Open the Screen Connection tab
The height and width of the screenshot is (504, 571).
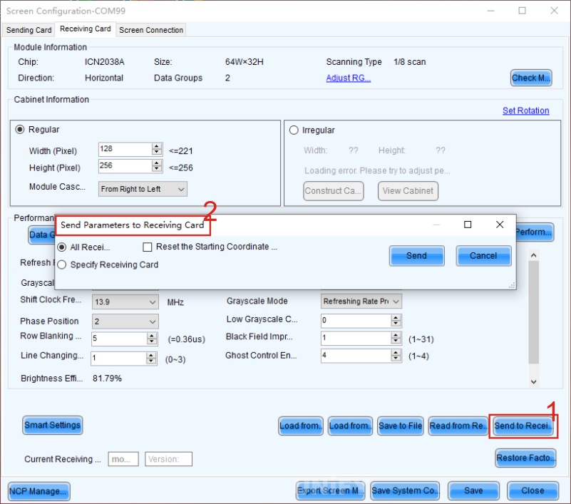[x=151, y=30]
